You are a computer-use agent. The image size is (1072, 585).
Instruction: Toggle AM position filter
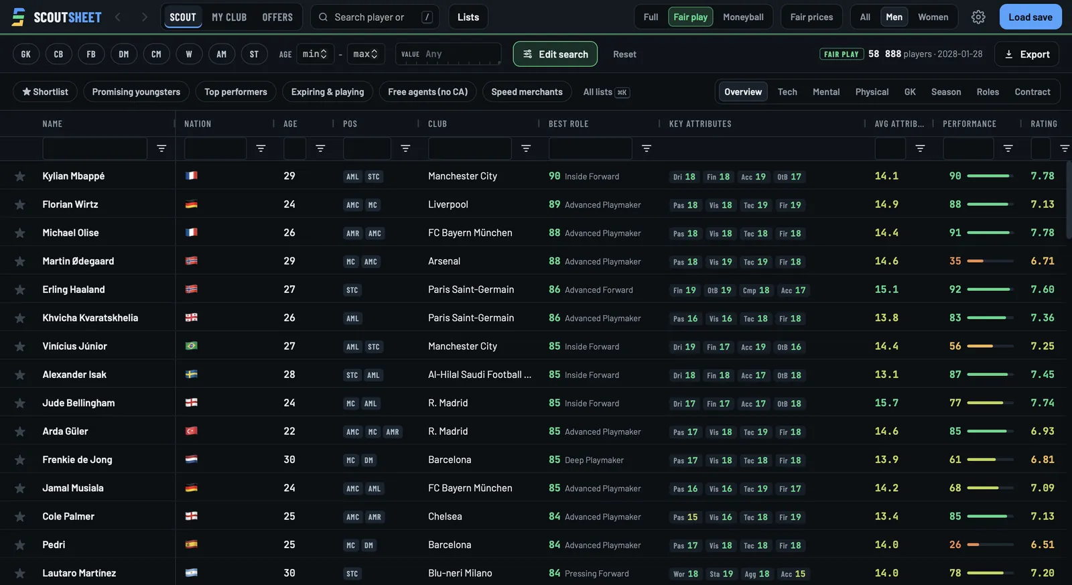(222, 54)
